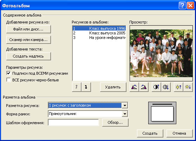Click the 'Шаблон оформления' text field
Viewport: 196px width, 141px height.
point(73,122)
